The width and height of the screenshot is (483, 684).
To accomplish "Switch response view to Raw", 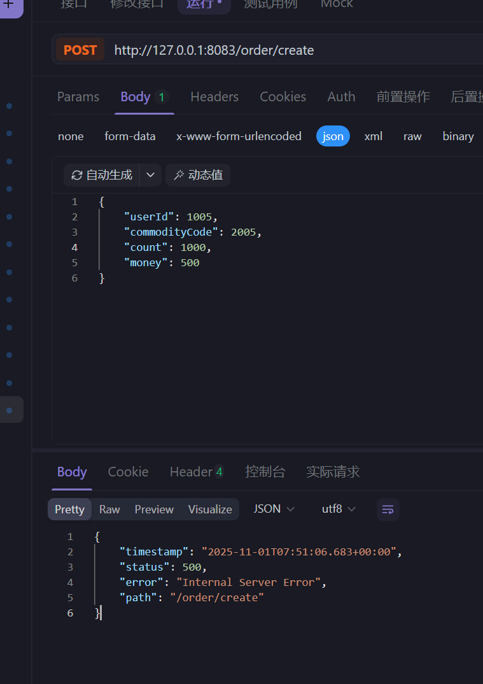I will click(x=109, y=509).
